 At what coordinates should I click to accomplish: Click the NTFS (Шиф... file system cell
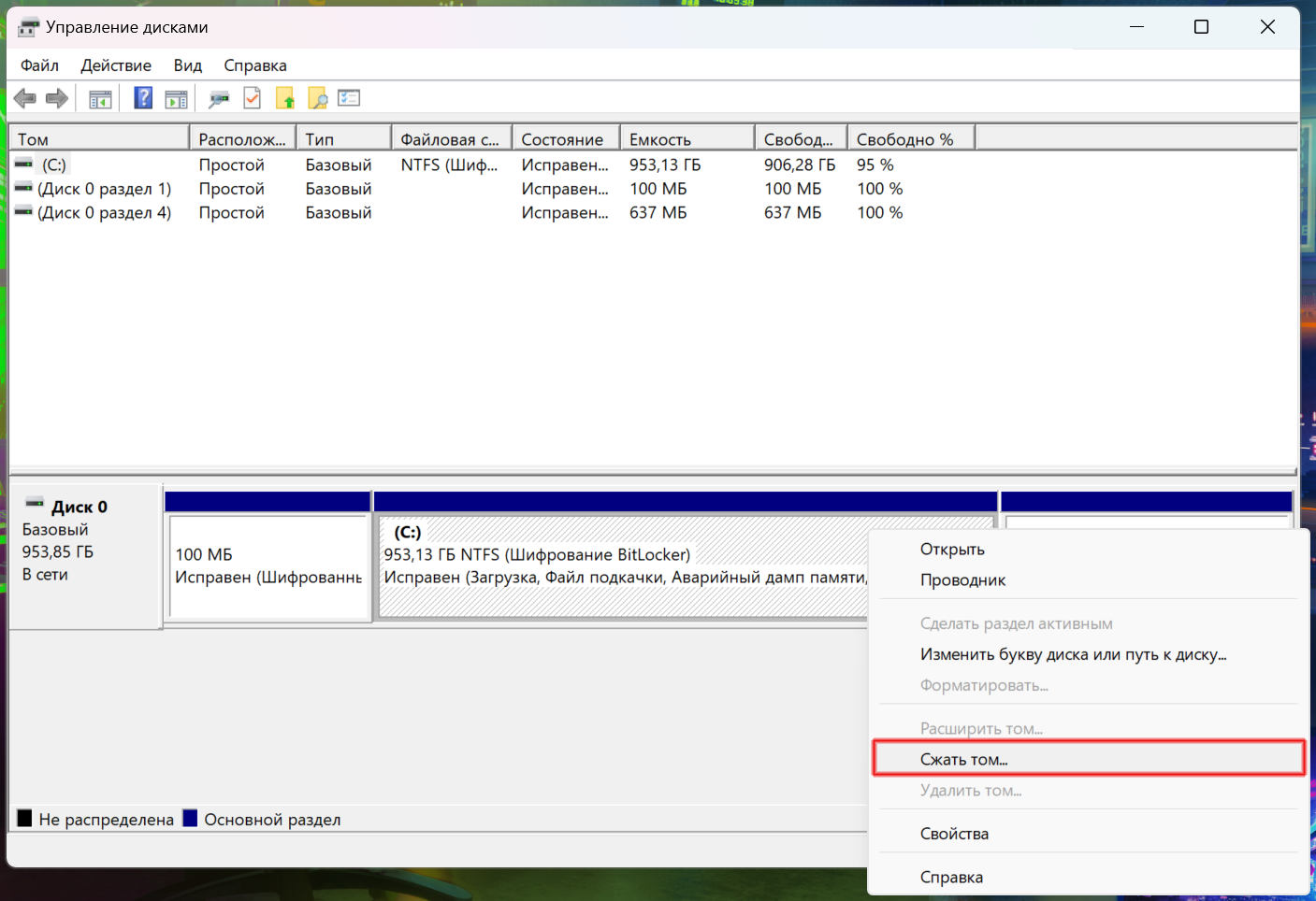point(450,164)
